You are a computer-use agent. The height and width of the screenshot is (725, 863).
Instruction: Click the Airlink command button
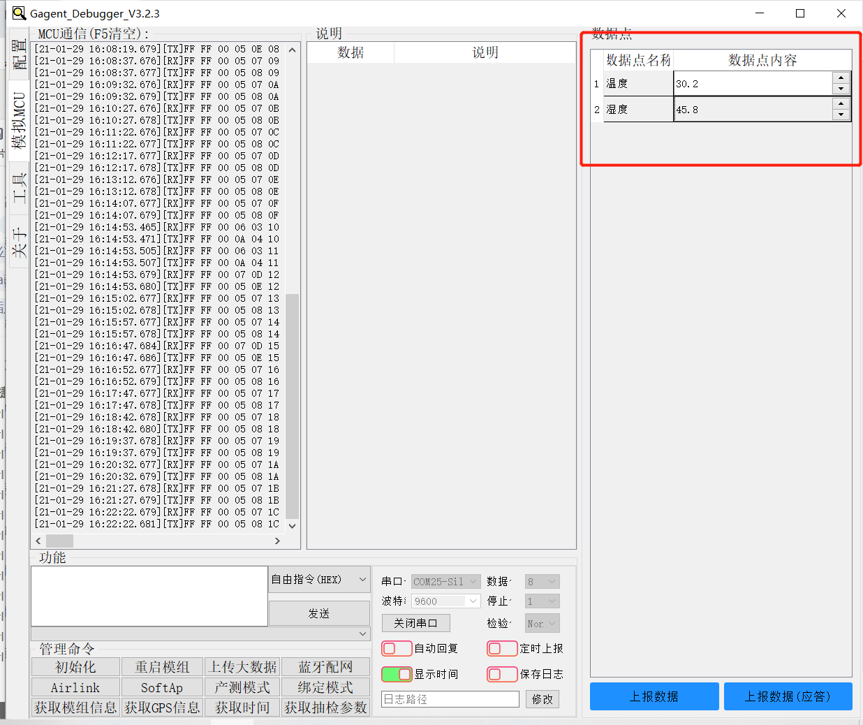click(x=75, y=687)
